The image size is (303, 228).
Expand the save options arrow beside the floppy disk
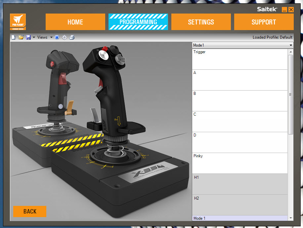point(34,37)
